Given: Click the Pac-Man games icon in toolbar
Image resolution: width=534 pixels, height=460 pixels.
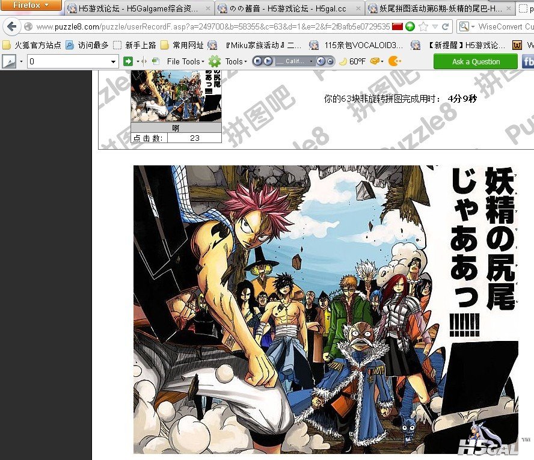Looking at the screenshot, I should [394, 61].
